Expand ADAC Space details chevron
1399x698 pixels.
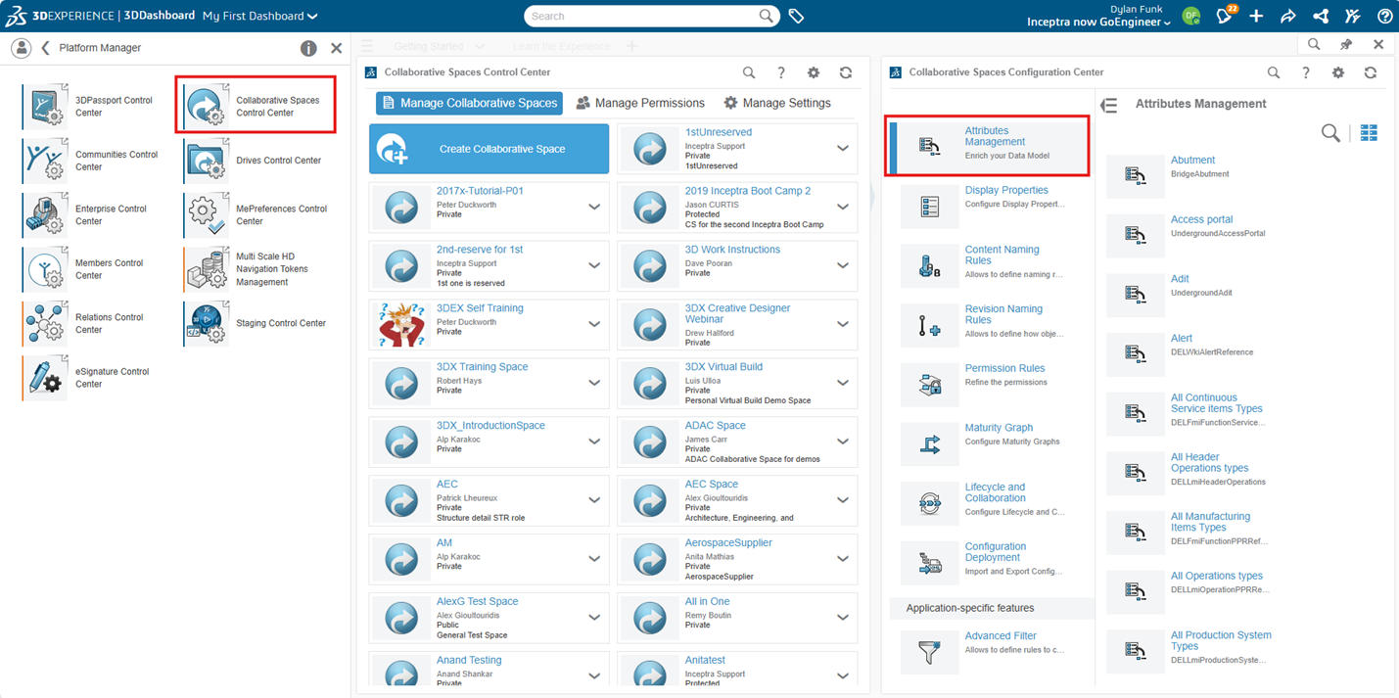(843, 442)
